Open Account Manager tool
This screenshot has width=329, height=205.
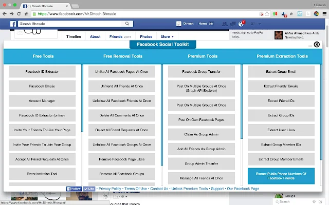click(42, 101)
